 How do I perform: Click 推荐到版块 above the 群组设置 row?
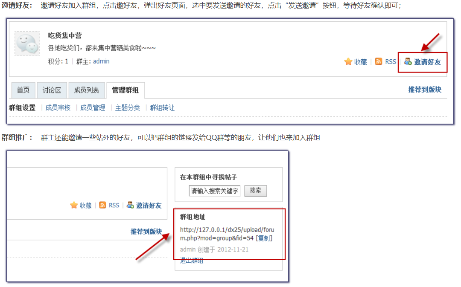[424, 90]
